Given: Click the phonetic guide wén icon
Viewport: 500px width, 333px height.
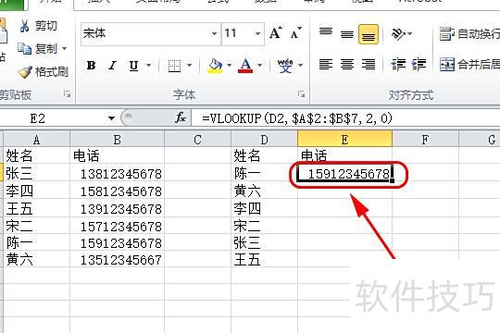Looking at the screenshot, I should tap(285, 66).
